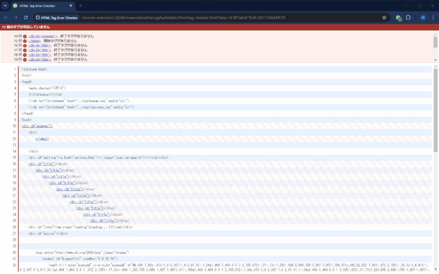Click the extension address bar URL
Viewport: 439px width, 274px height.
point(183,18)
